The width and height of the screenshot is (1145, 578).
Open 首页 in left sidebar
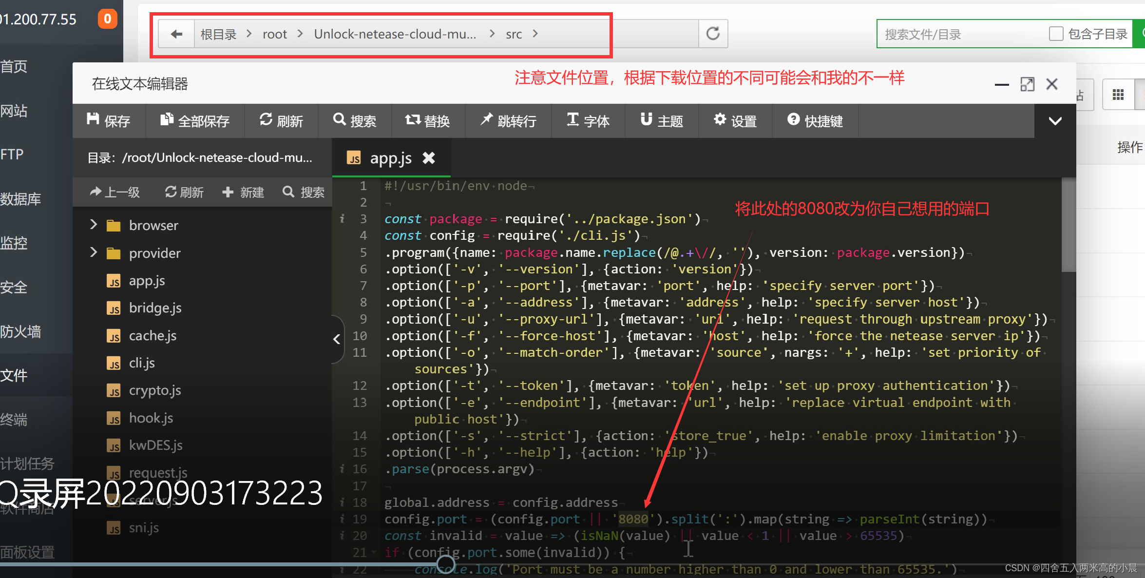point(15,66)
